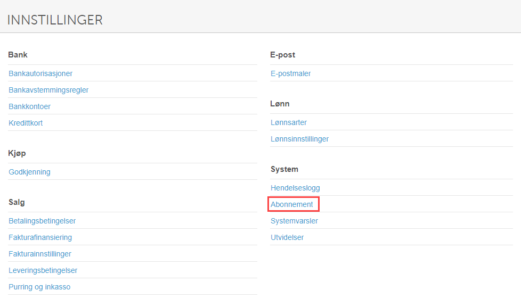
Task: Select the Lønnsarter link
Action: coord(289,122)
